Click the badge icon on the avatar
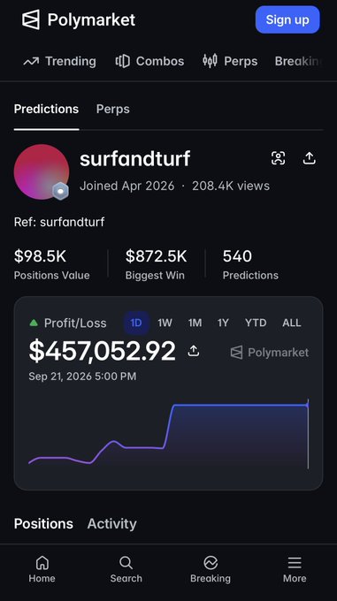 pyautogui.click(x=60, y=191)
